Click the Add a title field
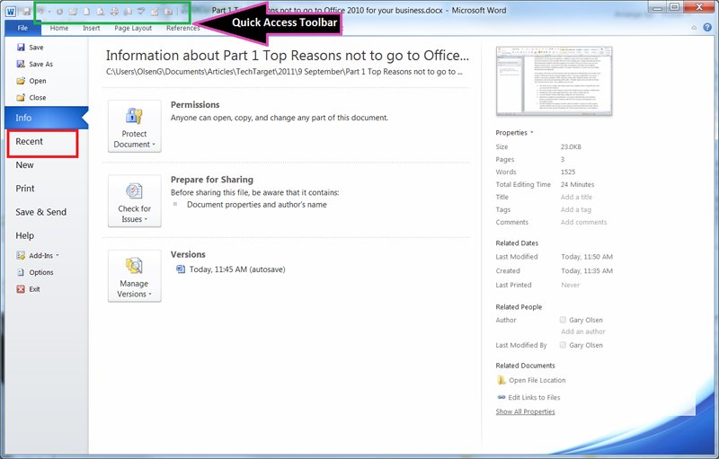This screenshot has width=719, height=459. [x=576, y=197]
